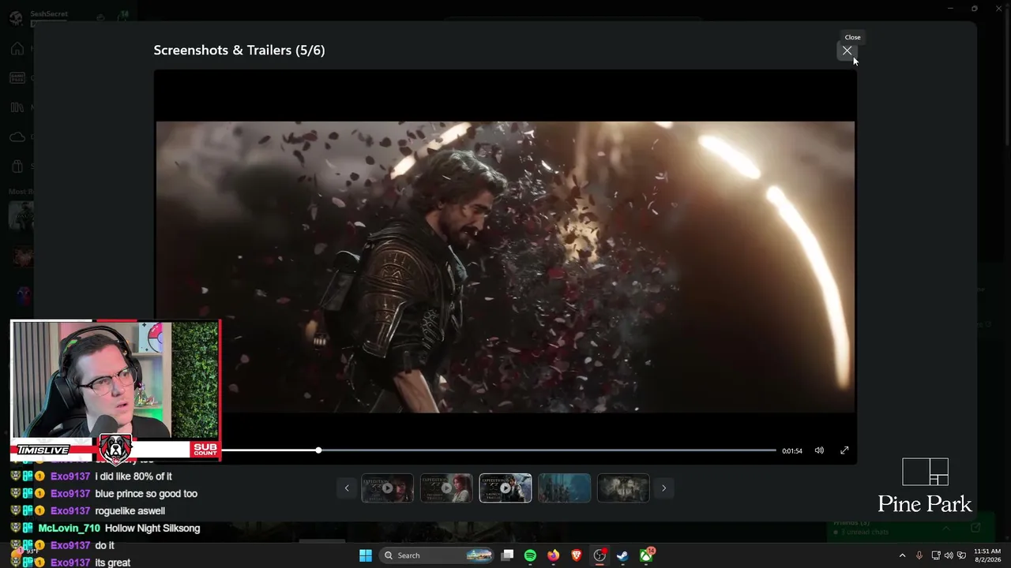This screenshot has height=568, width=1011.
Task: Play the trailer thumbnail showing the bearded man
Action: [387, 488]
